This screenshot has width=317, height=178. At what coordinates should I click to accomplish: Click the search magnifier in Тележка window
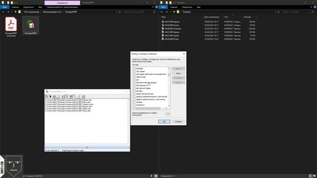313,12
